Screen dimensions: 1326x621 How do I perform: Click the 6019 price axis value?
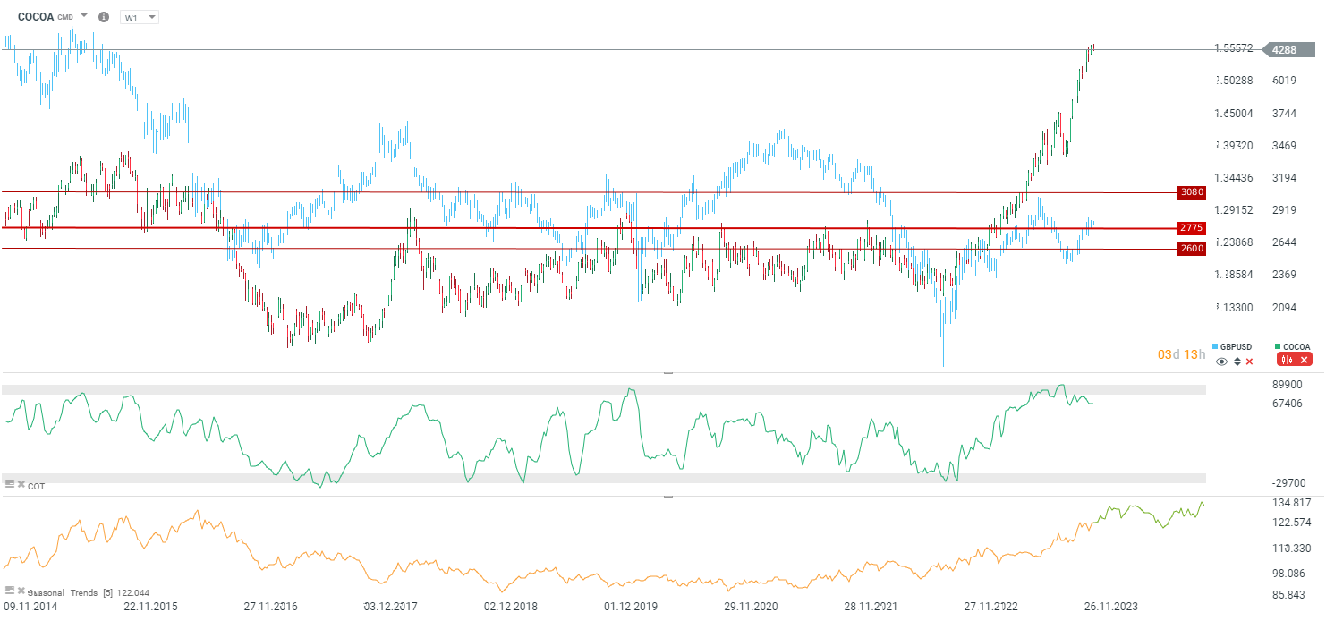click(1284, 81)
